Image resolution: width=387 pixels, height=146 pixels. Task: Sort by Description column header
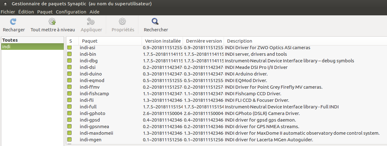pos(240,41)
